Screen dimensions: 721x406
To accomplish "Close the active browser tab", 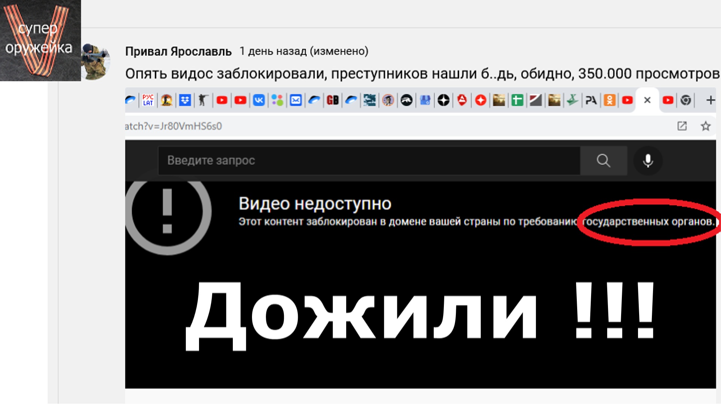I will click(x=647, y=100).
